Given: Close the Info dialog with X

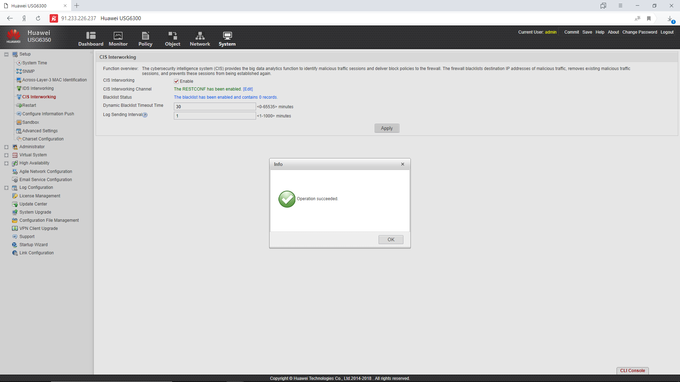Looking at the screenshot, I should coord(403,164).
